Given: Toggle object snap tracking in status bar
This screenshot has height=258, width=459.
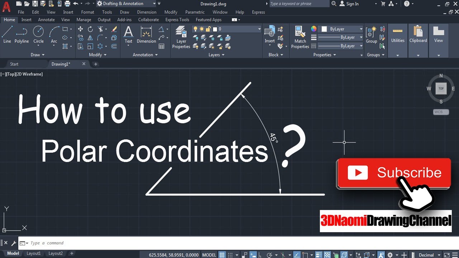Looking at the screenshot, I should (297, 255).
